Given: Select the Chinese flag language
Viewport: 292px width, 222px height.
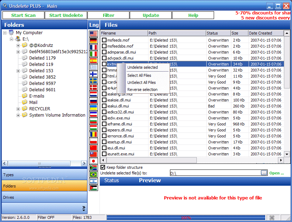Looking at the screenshot, I should [x=93, y=148].
